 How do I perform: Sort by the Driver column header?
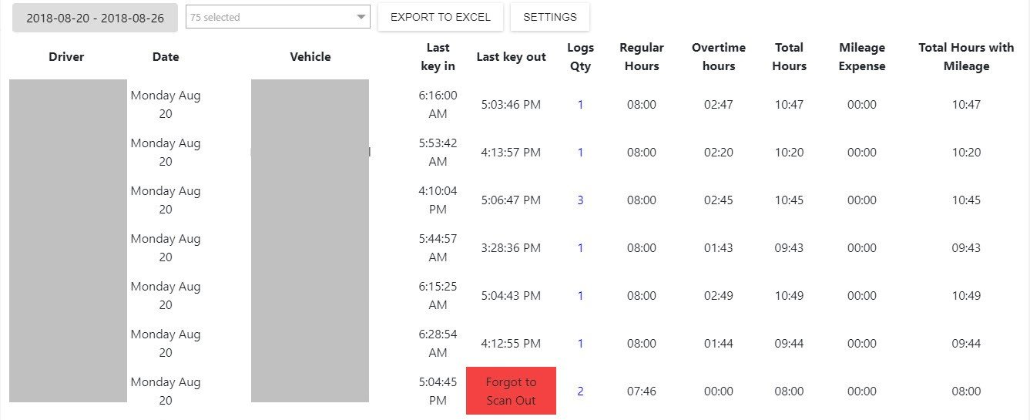pos(66,57)
